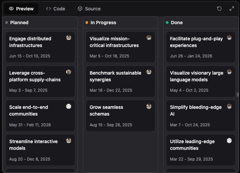Expand preview to fullscreen
The width and height of the screenshot is (240, 173).
coord(232,9)
